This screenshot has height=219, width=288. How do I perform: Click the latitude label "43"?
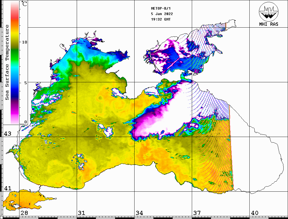pyautogui.click(x=8, y=134)
